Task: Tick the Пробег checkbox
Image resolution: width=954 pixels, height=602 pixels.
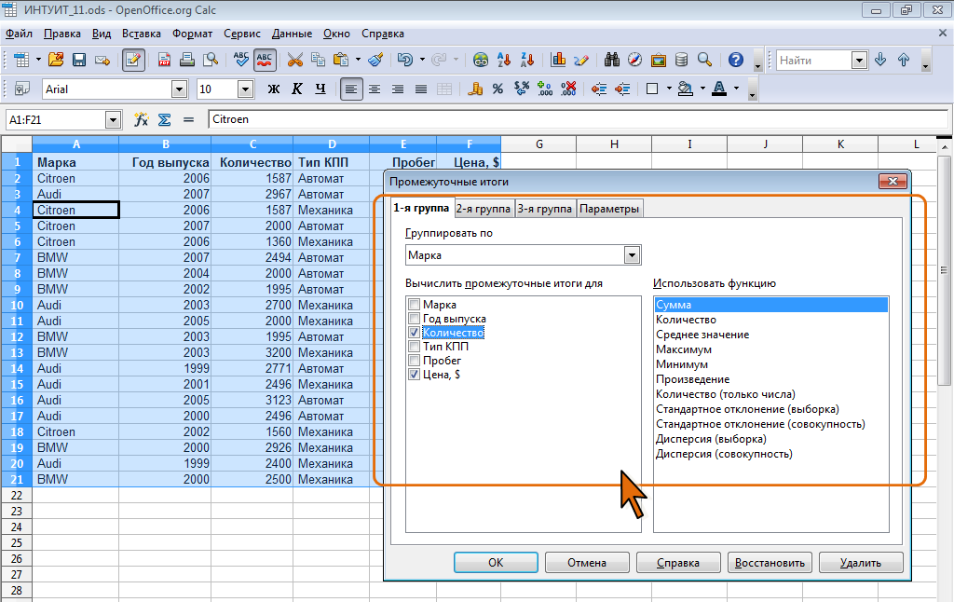Action: coord(415,361)
